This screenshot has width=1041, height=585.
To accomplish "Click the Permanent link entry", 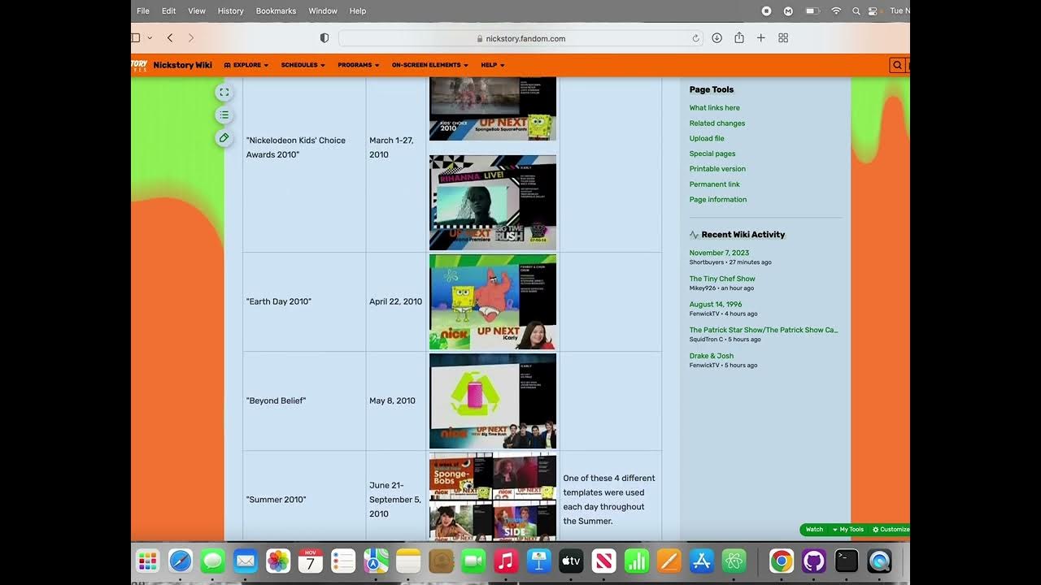I will pos(715,184).
